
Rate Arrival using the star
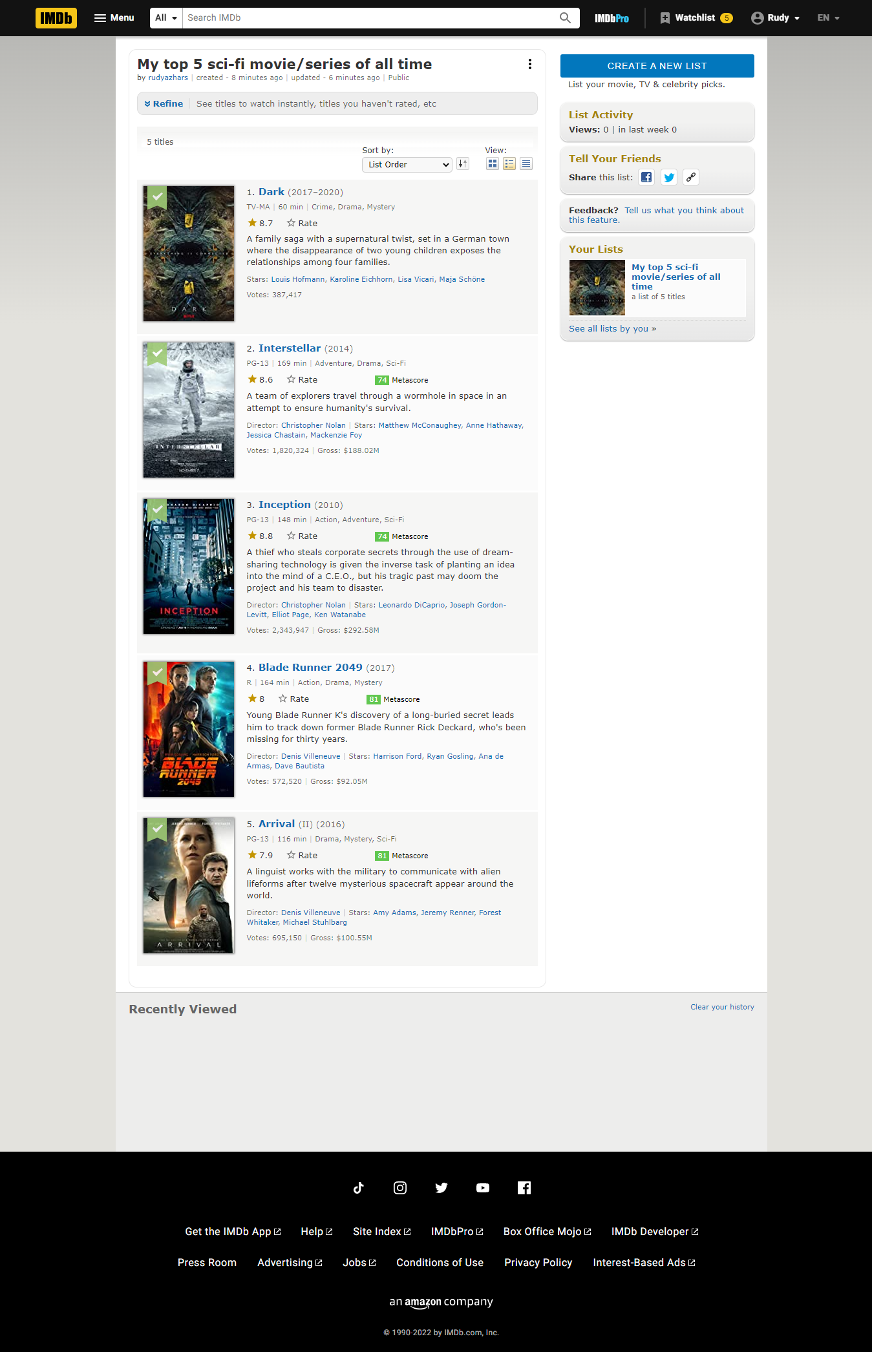pyautogui.click(x=302, y=856)
